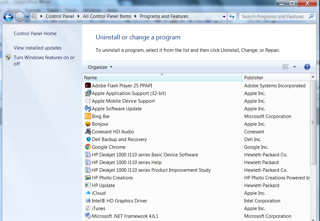The image size is (320, 221).
Task: Click the Bonjour package icon
Action: click(88, 124)
